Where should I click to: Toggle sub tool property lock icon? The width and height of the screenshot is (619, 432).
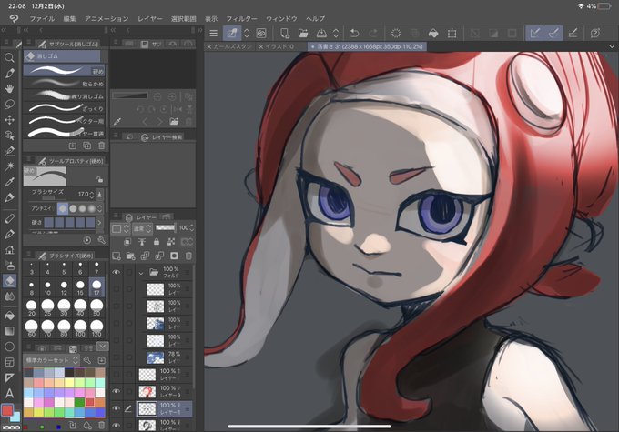pos(100,180)
